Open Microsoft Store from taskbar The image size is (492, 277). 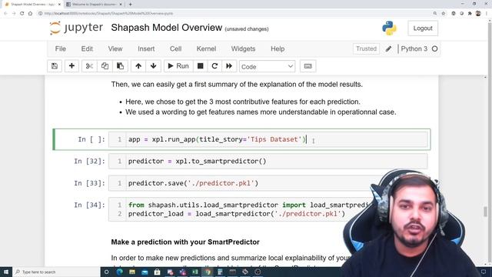click(x=157, y=272)
